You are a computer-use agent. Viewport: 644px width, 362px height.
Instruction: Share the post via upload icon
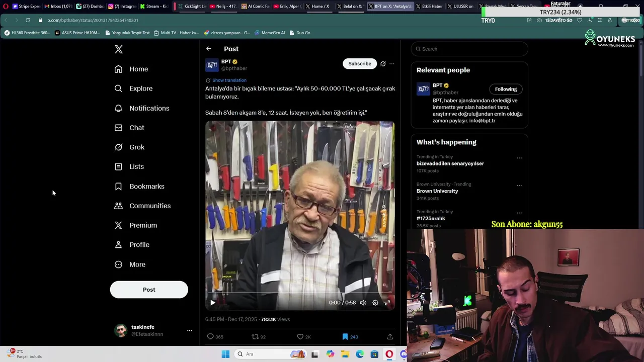[390, 336]
